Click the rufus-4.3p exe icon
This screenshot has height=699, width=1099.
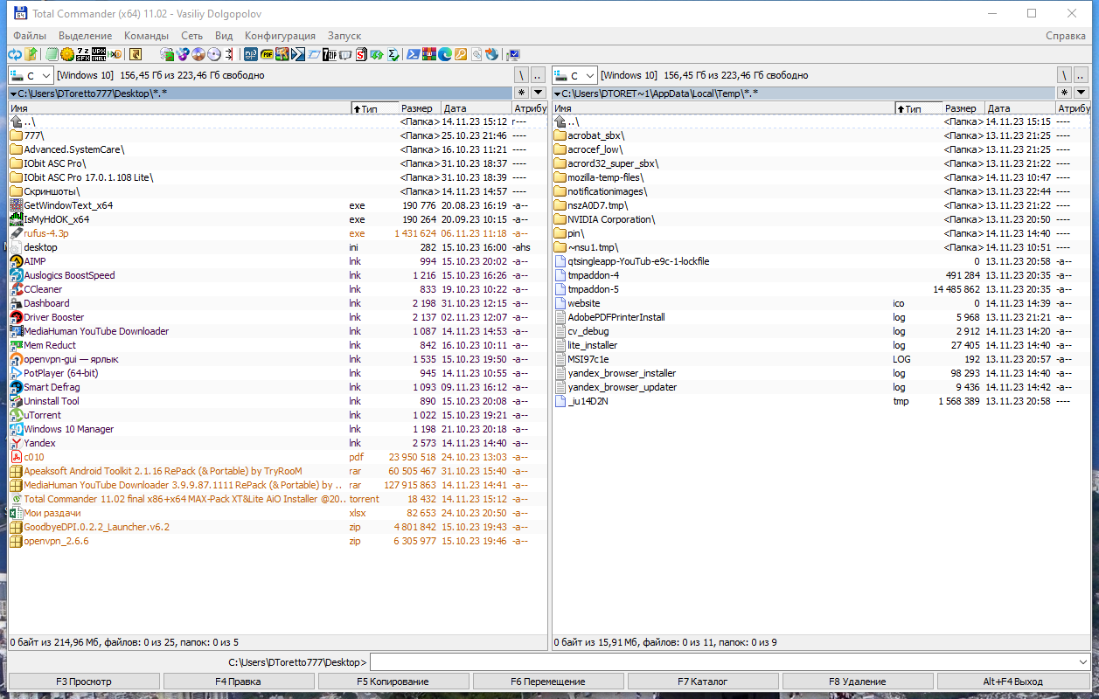(16, 233)
